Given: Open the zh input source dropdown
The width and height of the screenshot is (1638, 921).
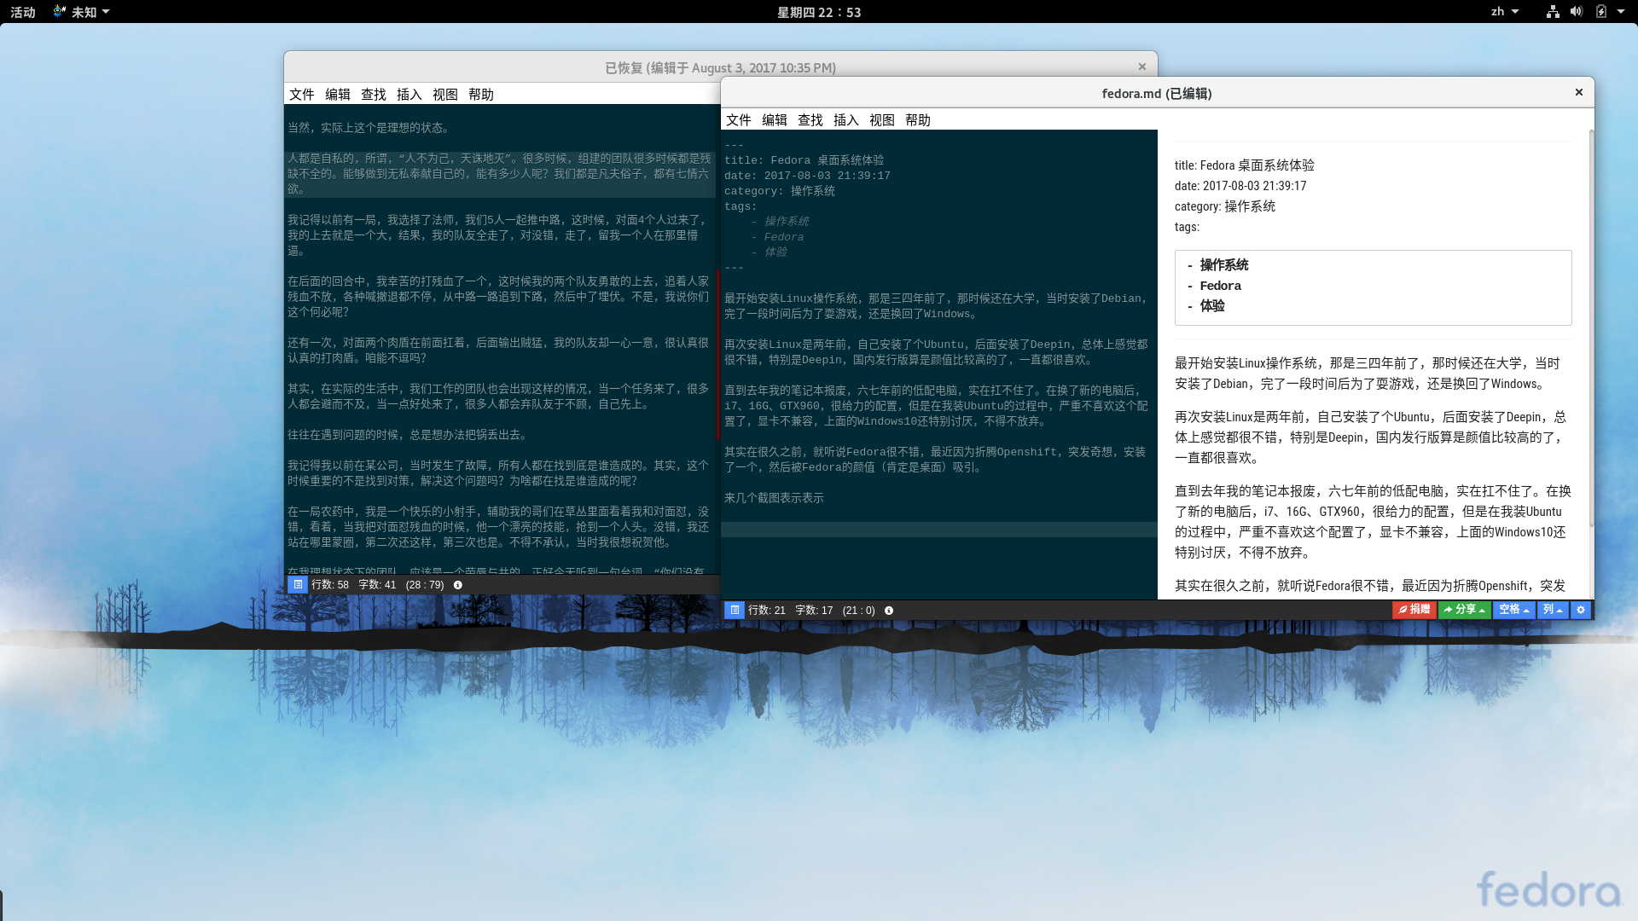Looking at the screenshot, I should click(x=1505, y=12).
